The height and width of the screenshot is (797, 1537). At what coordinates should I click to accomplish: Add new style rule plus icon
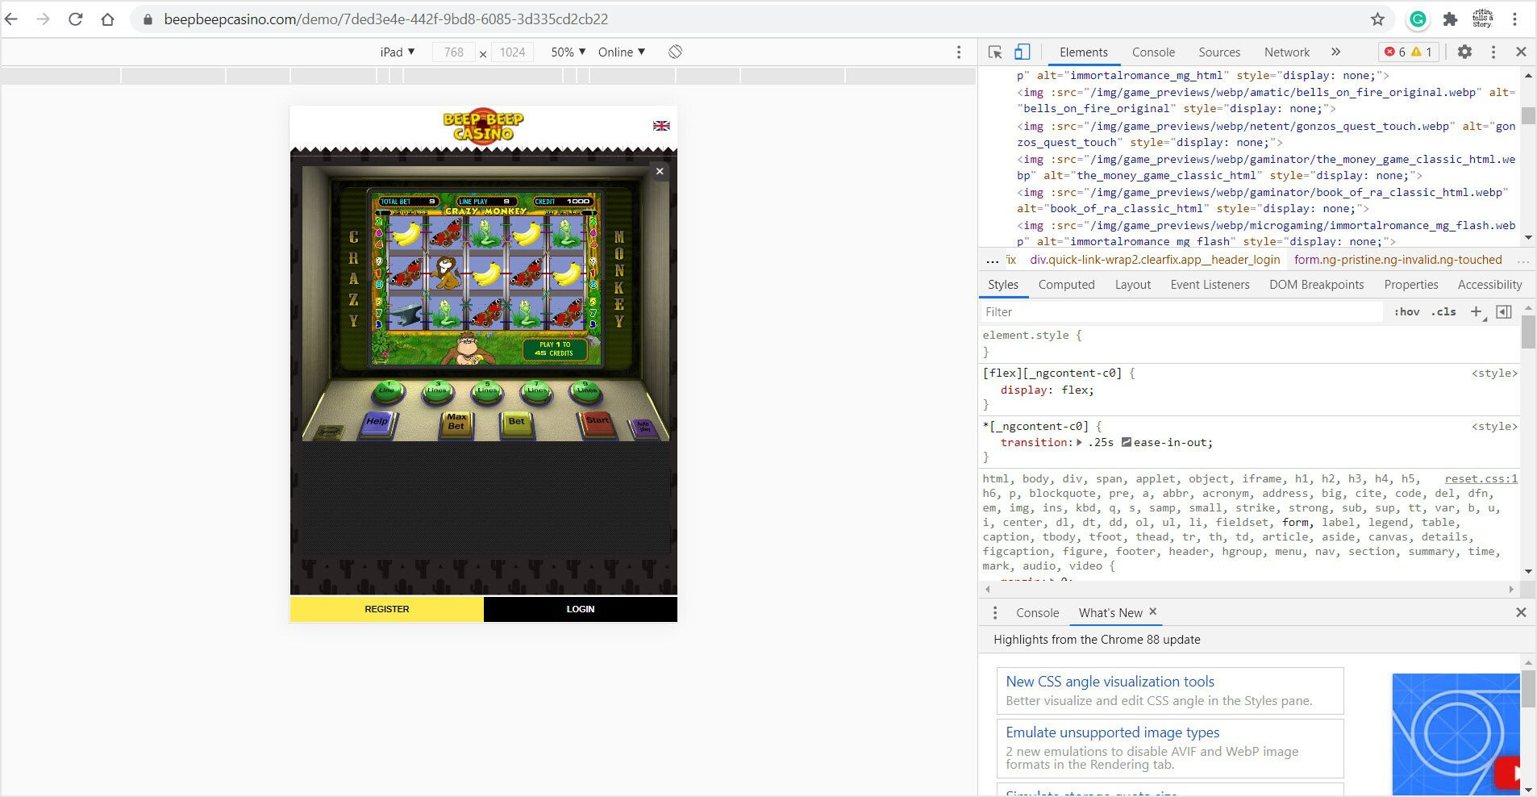[1477, 312]
